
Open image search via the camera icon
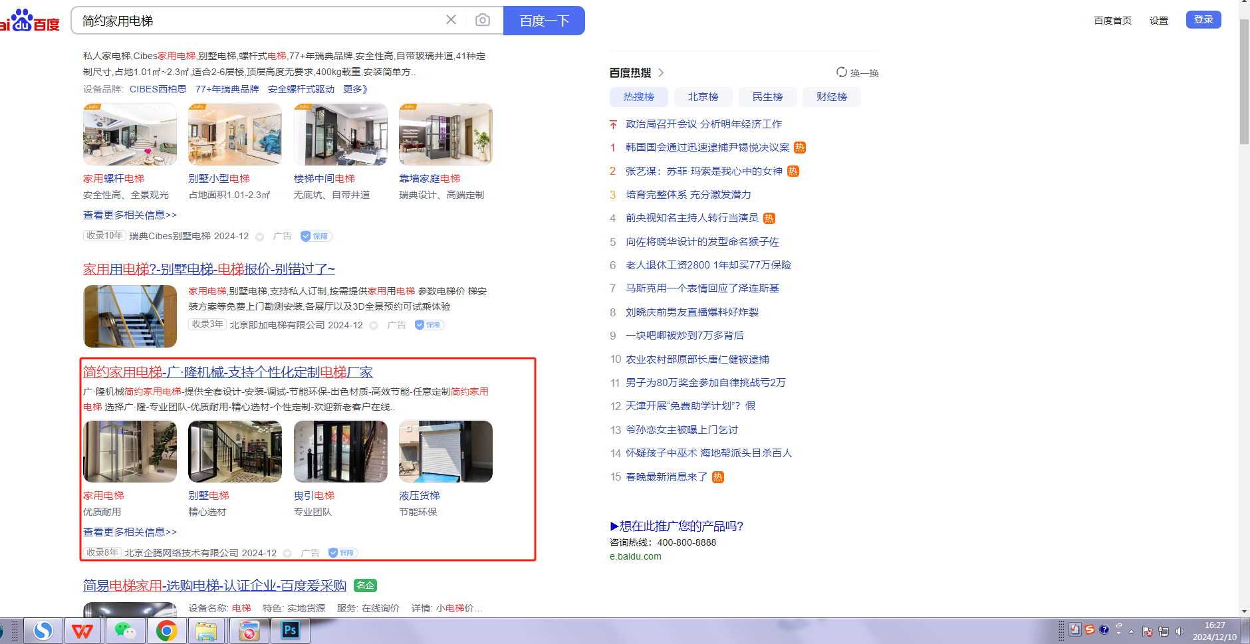(483, 20)
